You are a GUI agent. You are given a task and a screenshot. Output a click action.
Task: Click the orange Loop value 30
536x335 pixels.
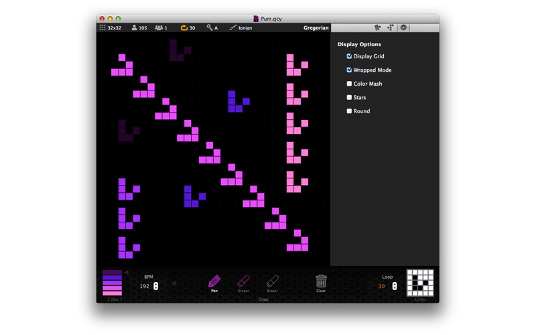381,286
